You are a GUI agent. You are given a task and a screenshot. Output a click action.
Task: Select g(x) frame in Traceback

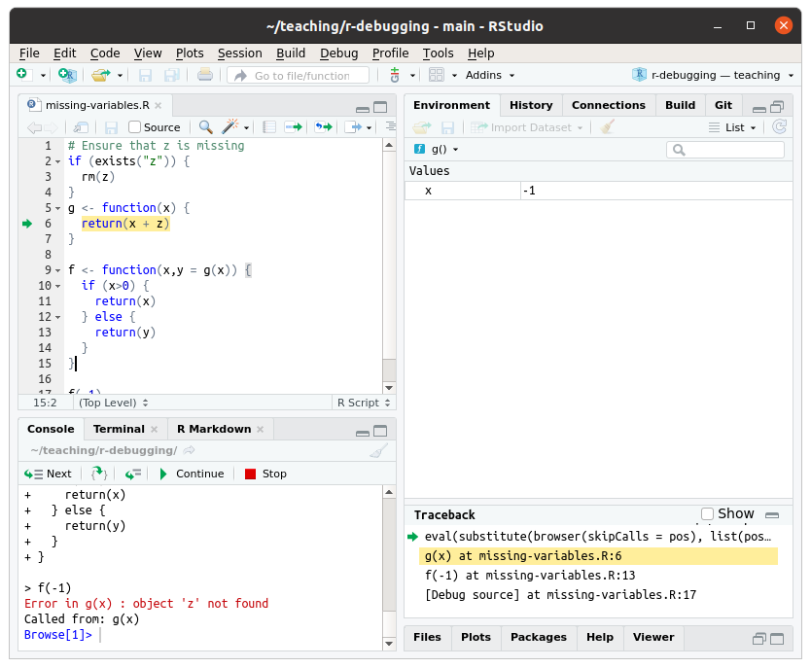coord(597,556)
